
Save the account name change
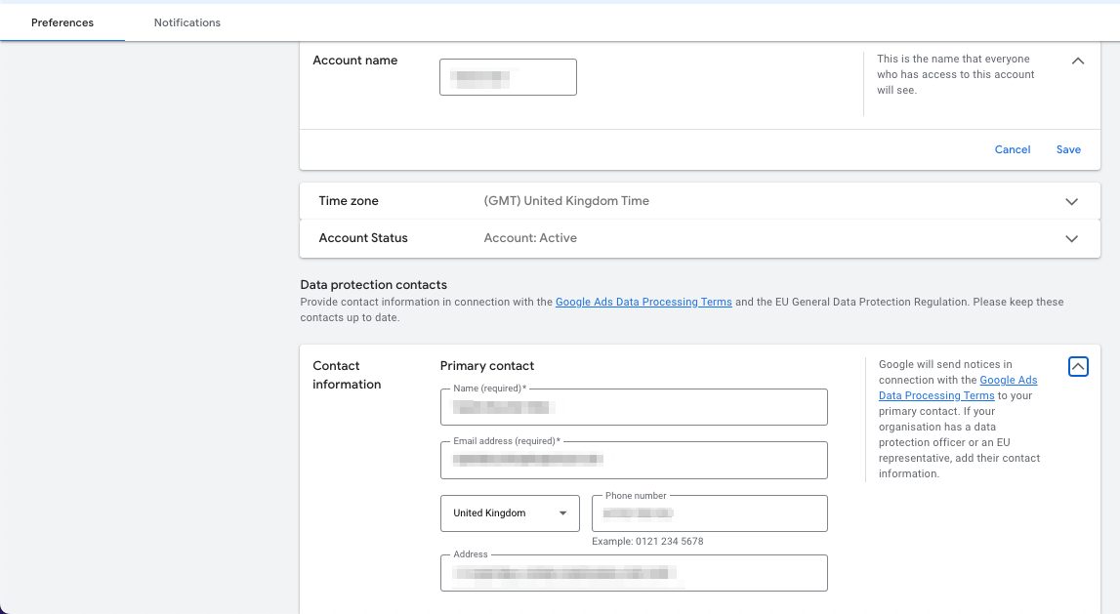[x=1068, y=149]
